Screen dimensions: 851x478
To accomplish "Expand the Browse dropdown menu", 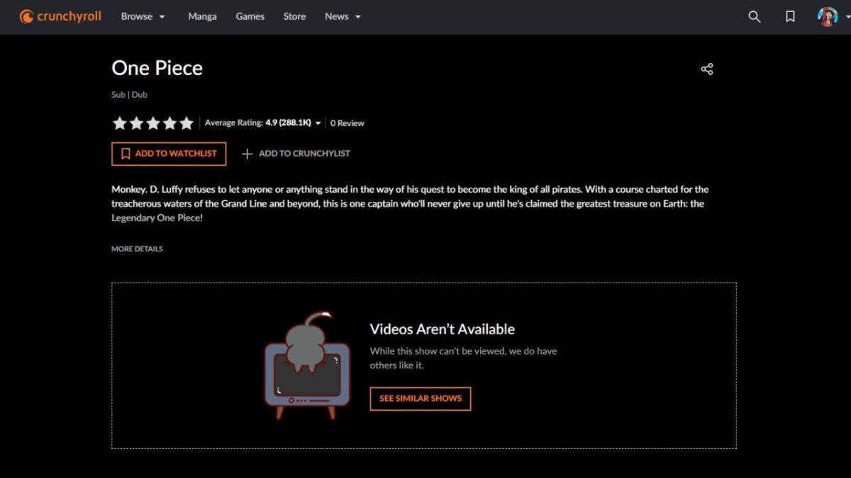I will 143,16.
